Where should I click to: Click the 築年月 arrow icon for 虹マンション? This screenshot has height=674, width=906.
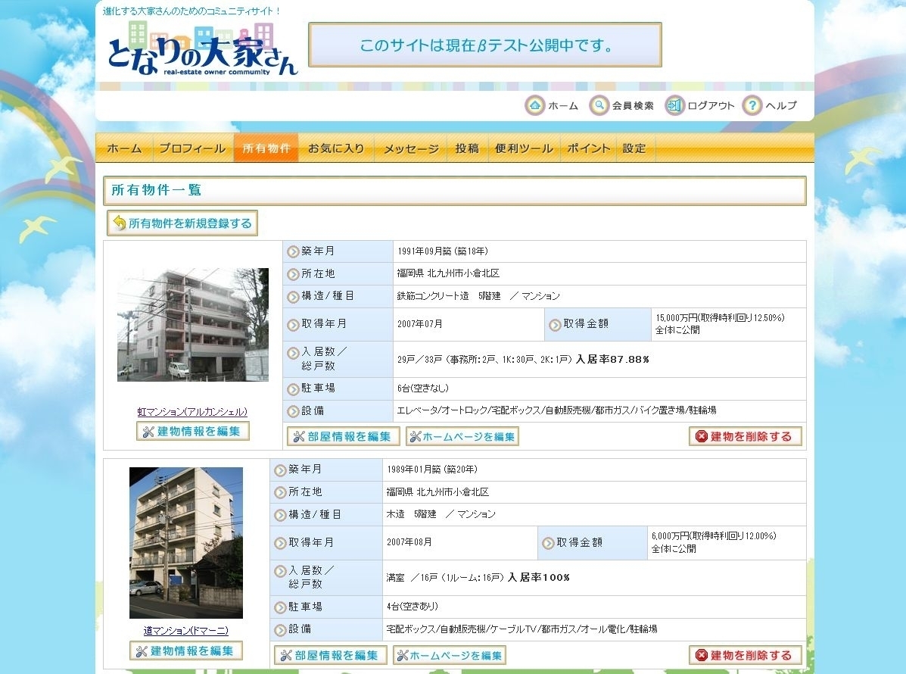pyautogui.click(x=293, y=252)
